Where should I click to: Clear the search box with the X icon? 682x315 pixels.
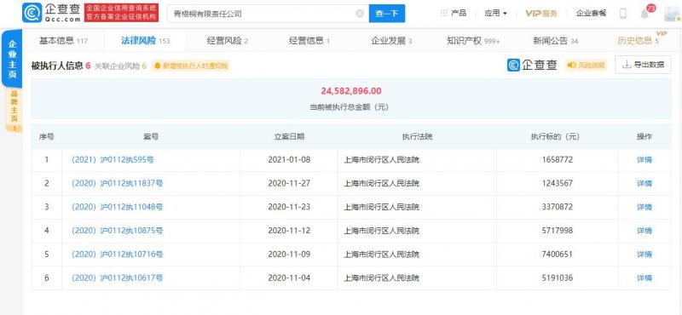pos(360,14)
